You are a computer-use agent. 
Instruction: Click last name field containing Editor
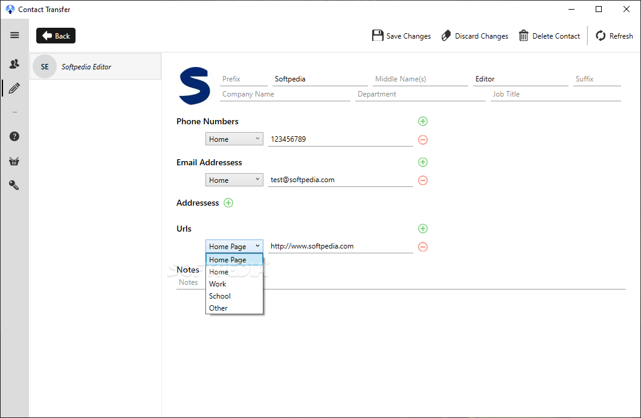(520, 79)
